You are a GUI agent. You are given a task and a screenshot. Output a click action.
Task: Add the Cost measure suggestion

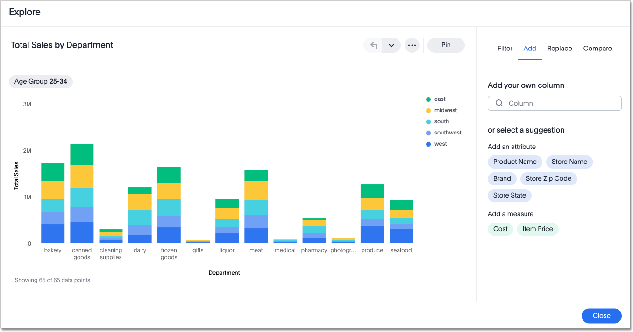click(500, 229)
